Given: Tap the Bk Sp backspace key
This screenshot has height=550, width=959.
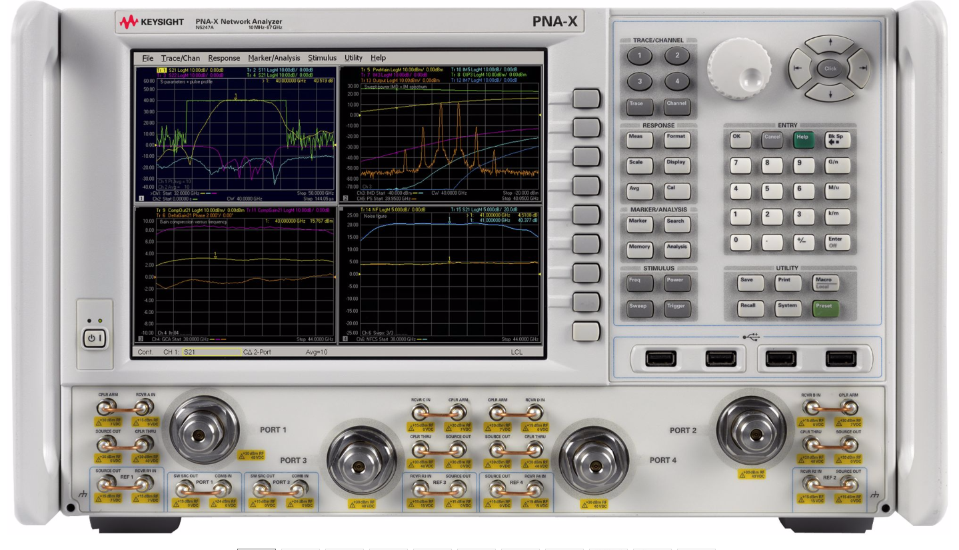Looking at the screenshot, I should click(x=837, y=140).
